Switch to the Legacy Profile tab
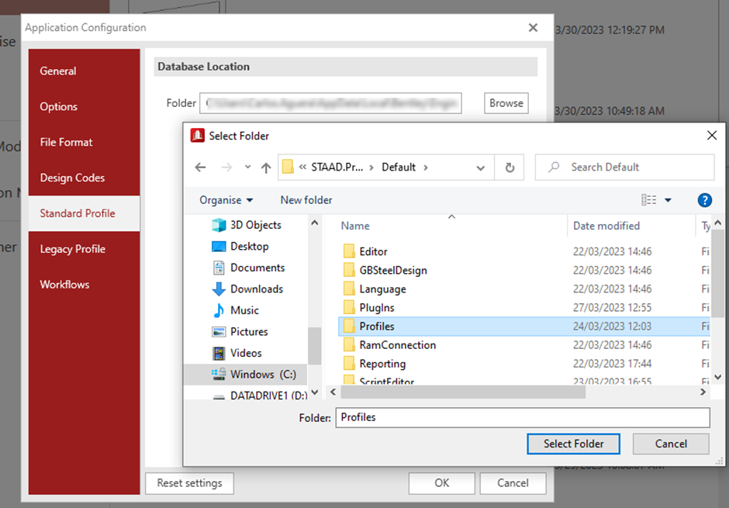The height and width of the screenshot is (508, 729). (73, 249)
